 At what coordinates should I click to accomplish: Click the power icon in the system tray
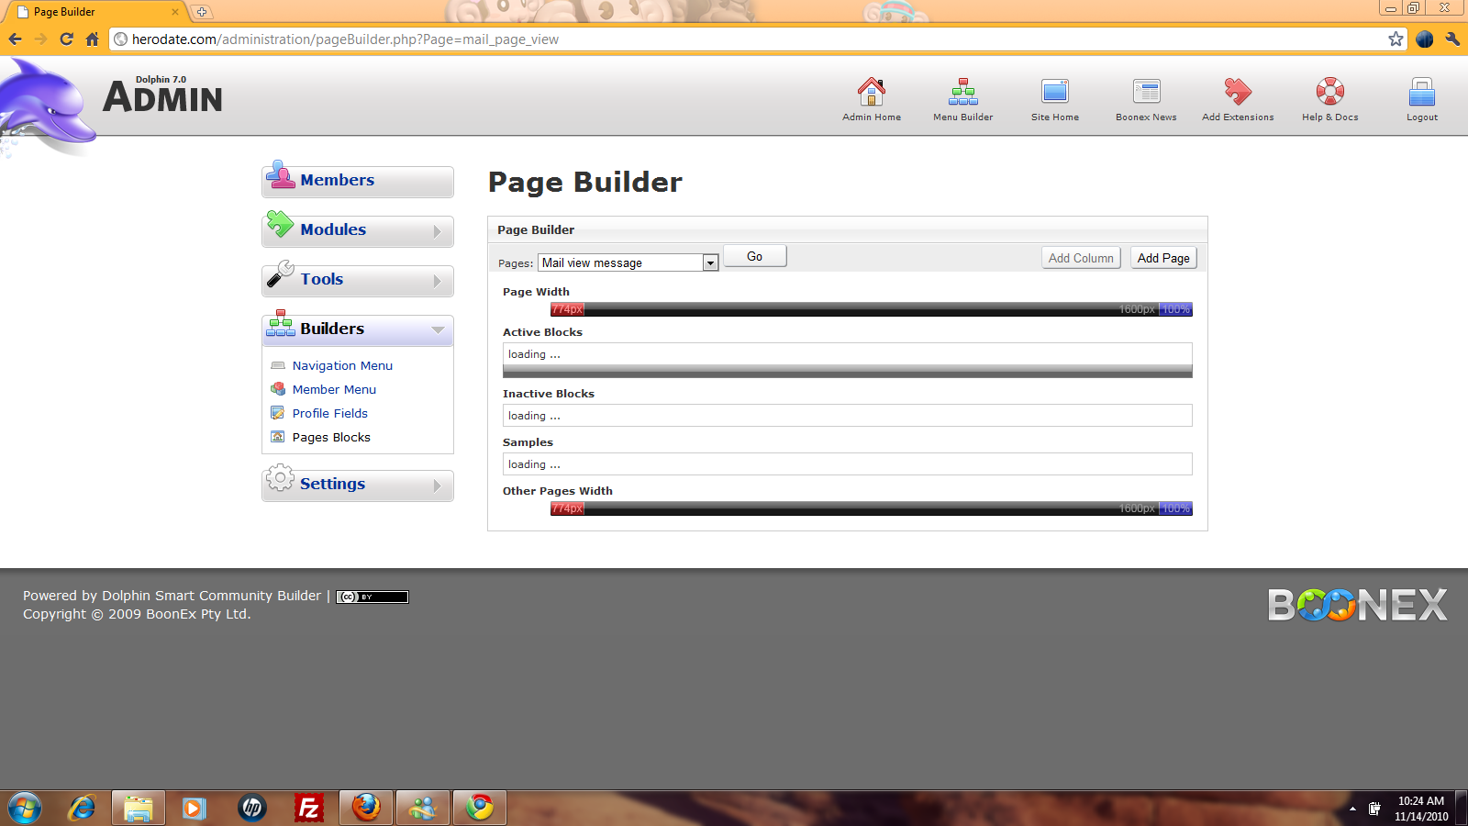tap(1374, 809)
